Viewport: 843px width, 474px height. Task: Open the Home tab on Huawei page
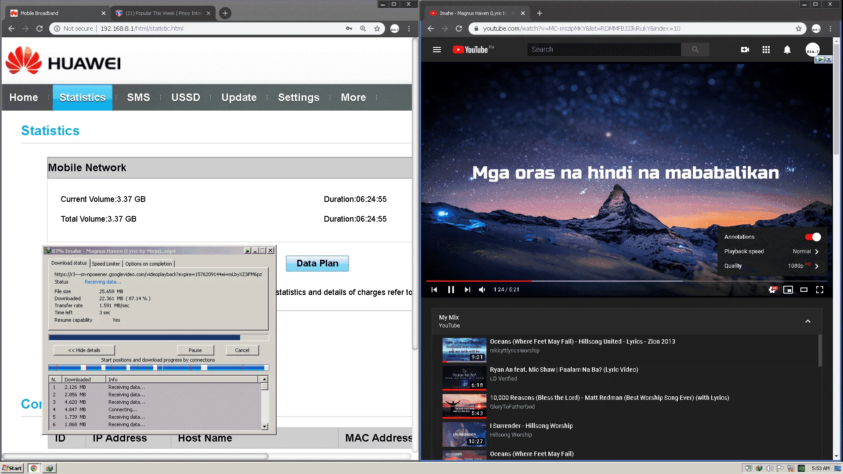(x=24, y=97)
